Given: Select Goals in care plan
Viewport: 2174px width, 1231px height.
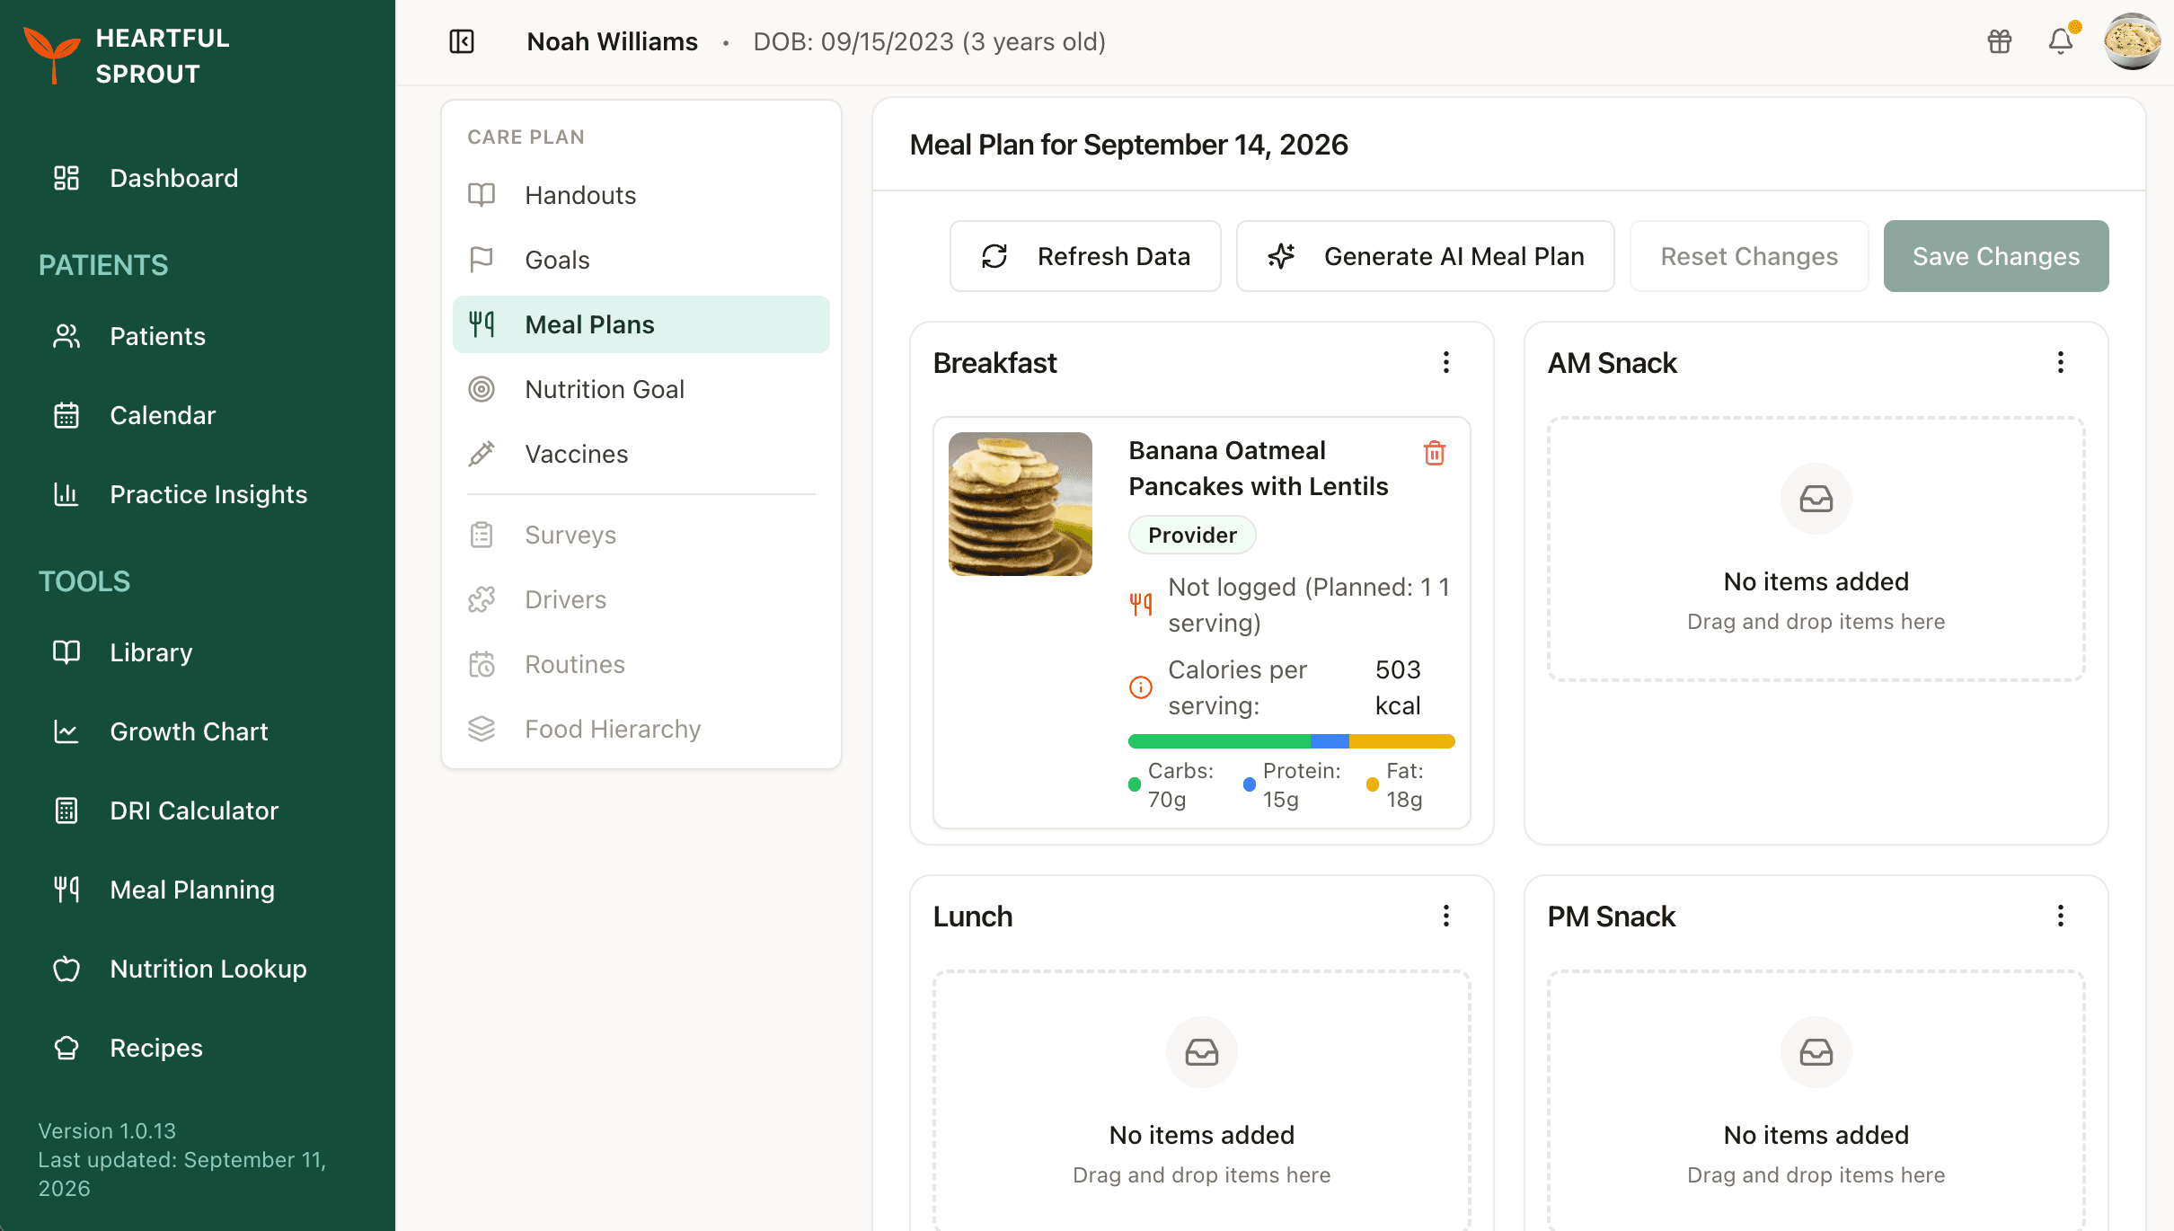Looking at the screenshot, I should (641, 260).
